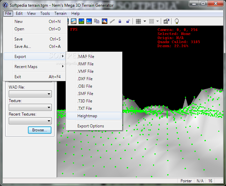Image resolution: width=226 pixels, height=186 pixels.
Task: Export as .VMF File
Action: [94, 71]
